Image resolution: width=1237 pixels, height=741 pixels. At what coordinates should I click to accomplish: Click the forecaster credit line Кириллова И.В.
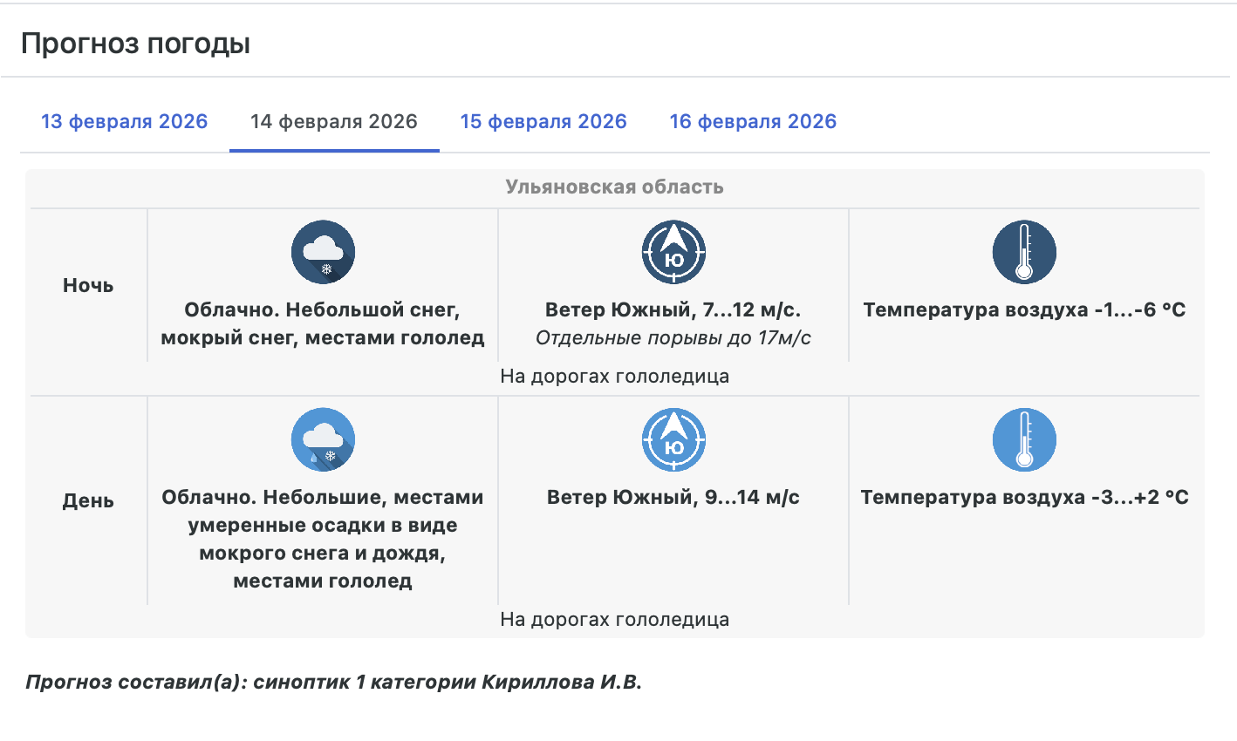click(333, 683)
